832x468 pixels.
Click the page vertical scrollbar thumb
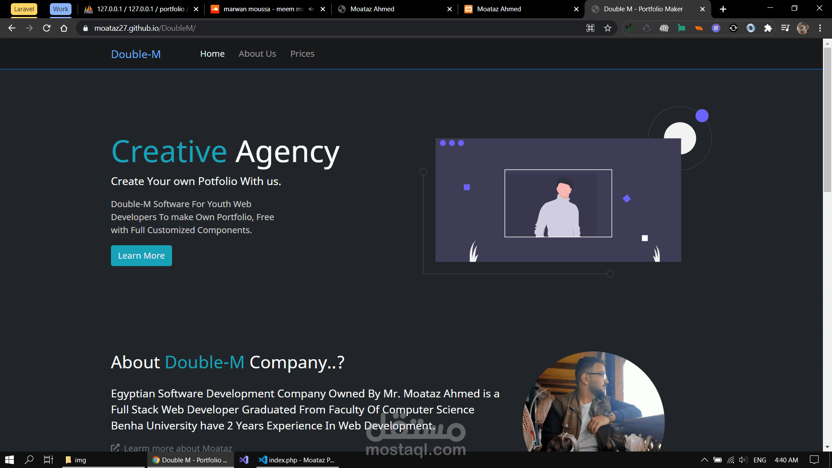click(x=827, y=120)
